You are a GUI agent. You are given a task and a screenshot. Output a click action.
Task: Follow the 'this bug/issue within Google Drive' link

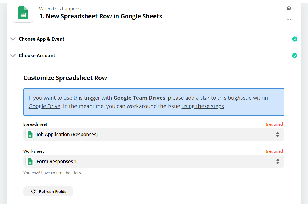pos(242,98)
